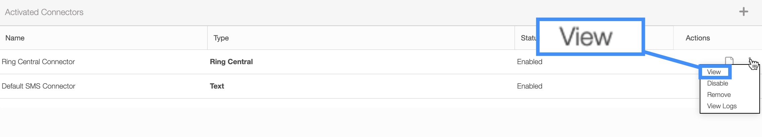Click the Actions column header
Image resolution: width=762 pixels, height=137 pixels.
point(698,38)
